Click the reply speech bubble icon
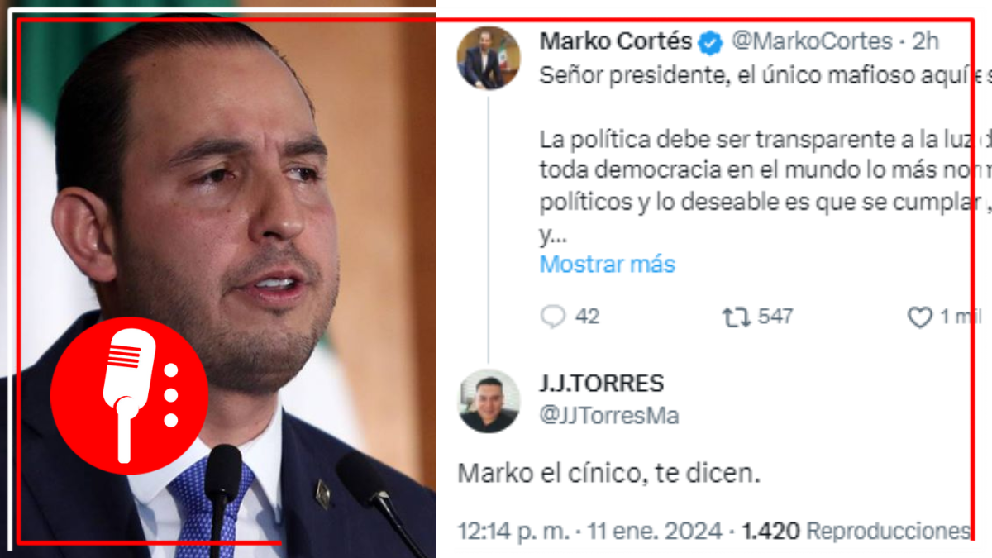Viewport: 992px width, 558px height. point(553,317)
